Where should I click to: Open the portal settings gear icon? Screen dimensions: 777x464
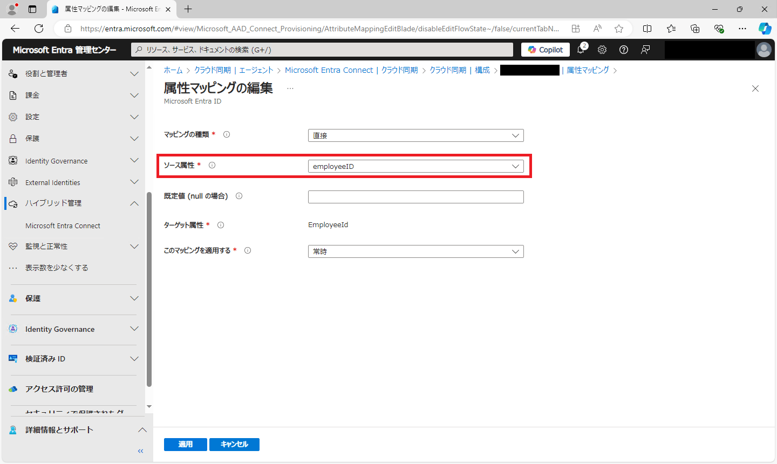click(x=602, y=50)
